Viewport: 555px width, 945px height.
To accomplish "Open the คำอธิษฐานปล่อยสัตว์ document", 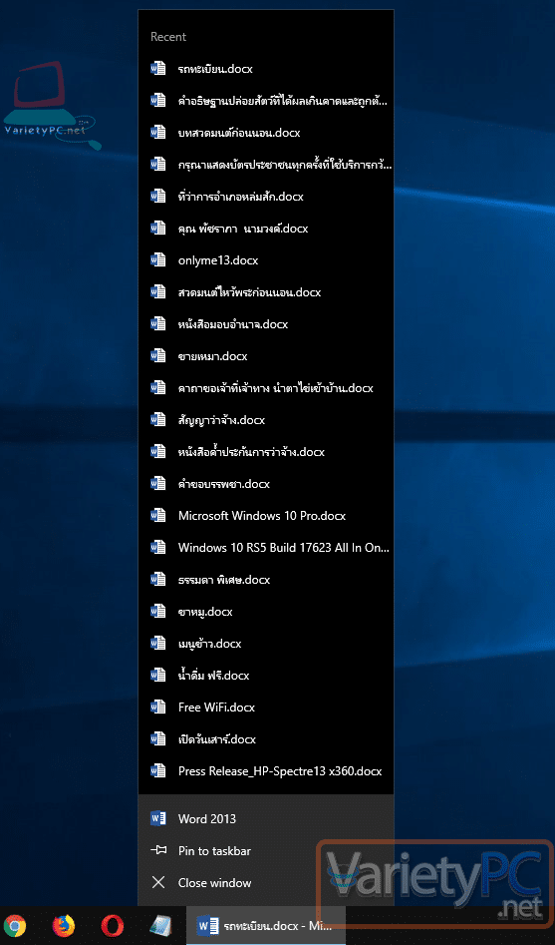I will point(266,100).
